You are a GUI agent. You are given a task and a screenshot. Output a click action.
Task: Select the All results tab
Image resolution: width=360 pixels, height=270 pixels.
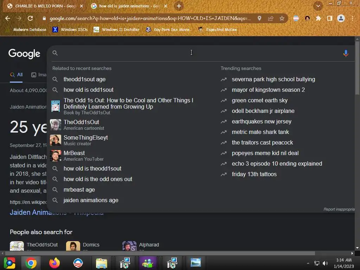coord(16,75)
